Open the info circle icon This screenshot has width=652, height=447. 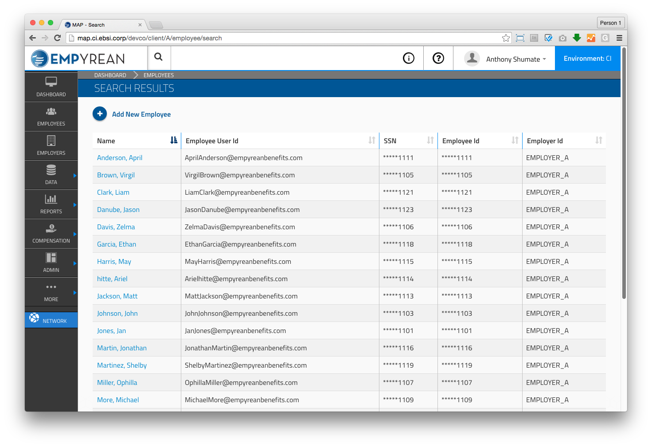(409, 58)
